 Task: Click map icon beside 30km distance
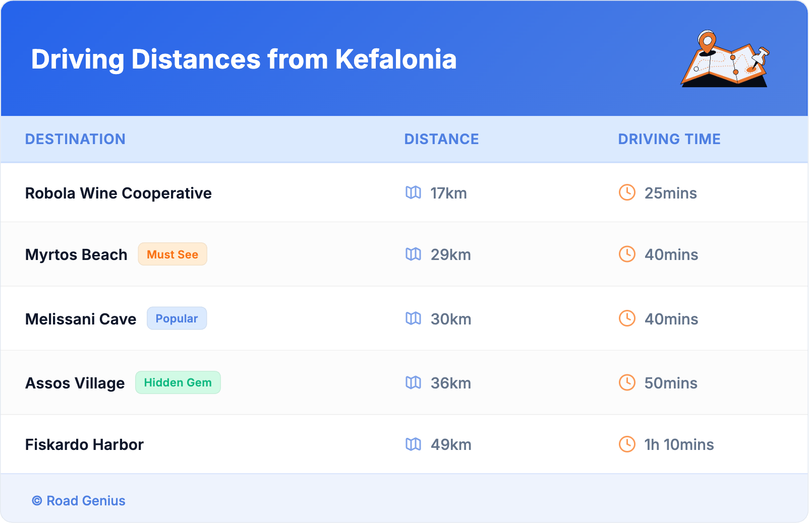(413, 318)
